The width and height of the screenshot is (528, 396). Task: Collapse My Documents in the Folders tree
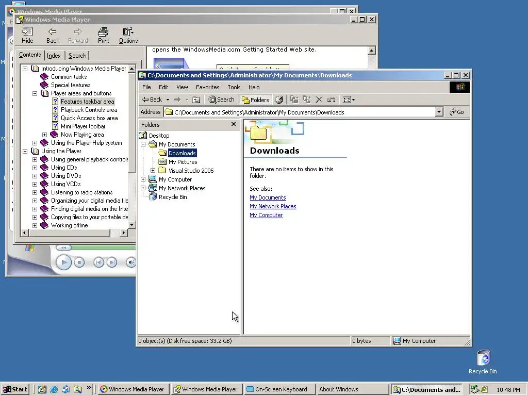click(143, 144)
